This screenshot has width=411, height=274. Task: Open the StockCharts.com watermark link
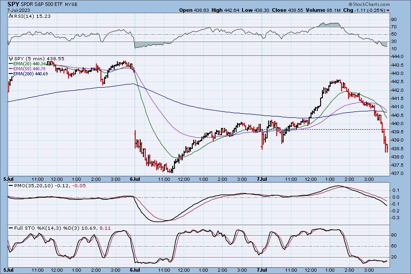coord(369,4)
